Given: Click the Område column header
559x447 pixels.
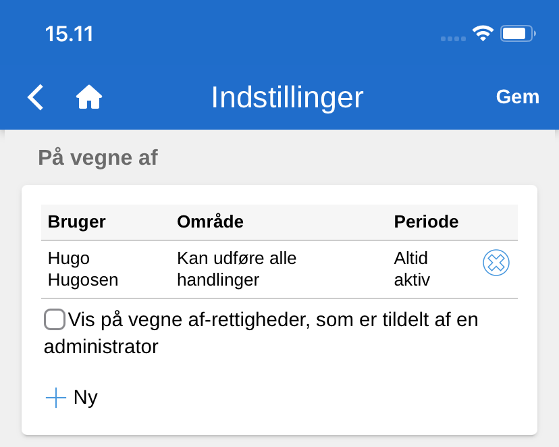Looking at the screenshot, I should point(210,221).
